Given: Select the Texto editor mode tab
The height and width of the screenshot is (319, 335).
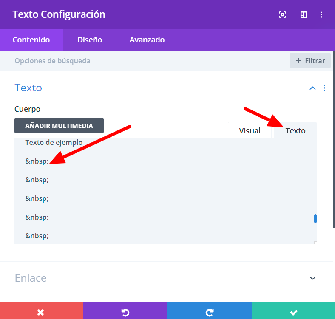Looking at the screenshot, I should (295, 130).
